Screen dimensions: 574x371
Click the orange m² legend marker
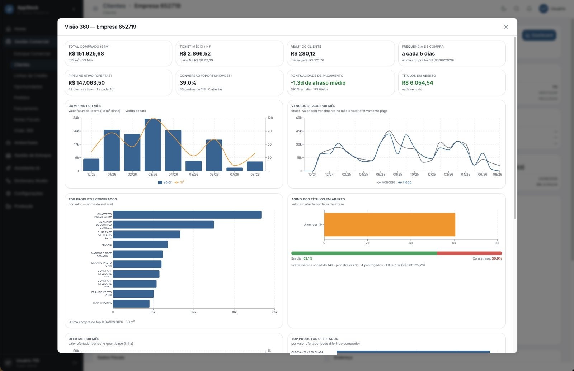click(x=177, y=182)
